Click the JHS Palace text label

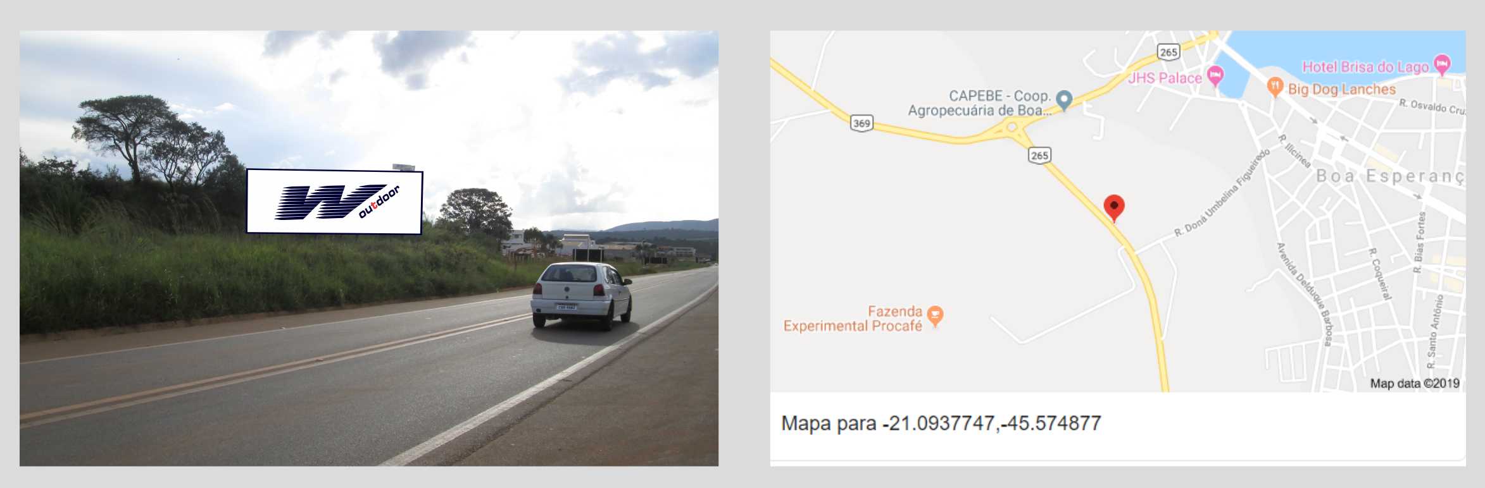[1165, 78]
